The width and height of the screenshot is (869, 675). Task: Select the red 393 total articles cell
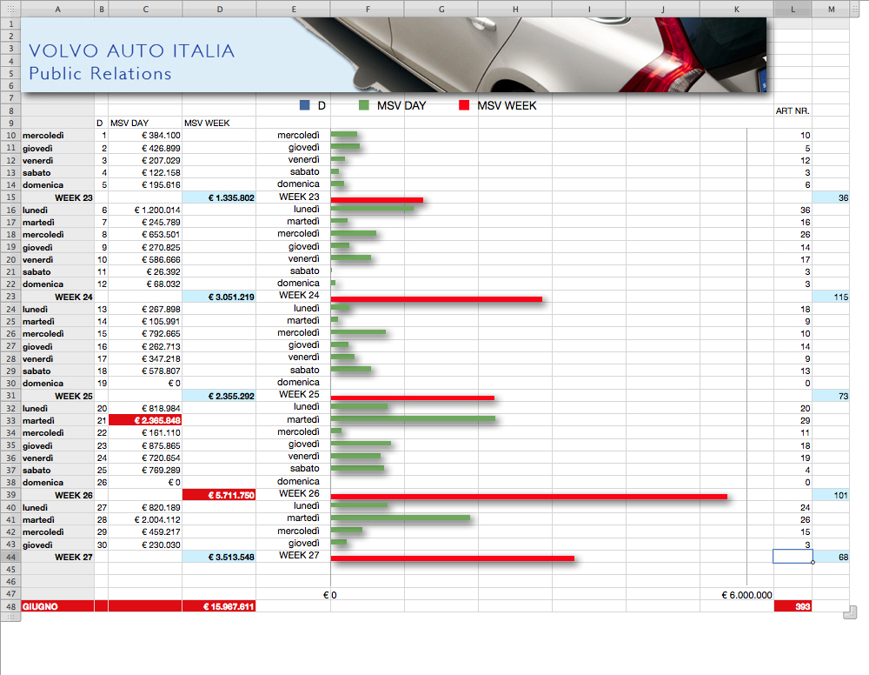point(793,606)
